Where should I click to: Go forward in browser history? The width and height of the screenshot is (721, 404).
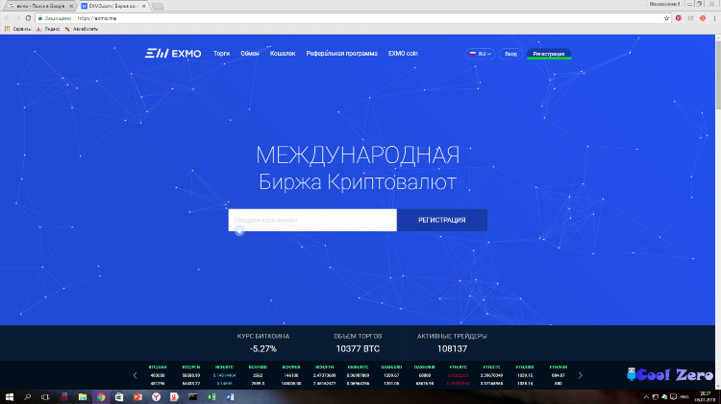17,18
